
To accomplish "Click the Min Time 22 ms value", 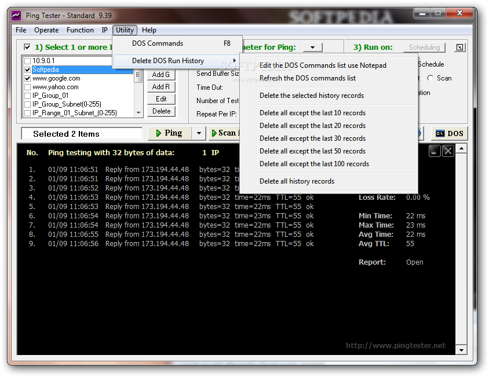I will tap(416, 216).
